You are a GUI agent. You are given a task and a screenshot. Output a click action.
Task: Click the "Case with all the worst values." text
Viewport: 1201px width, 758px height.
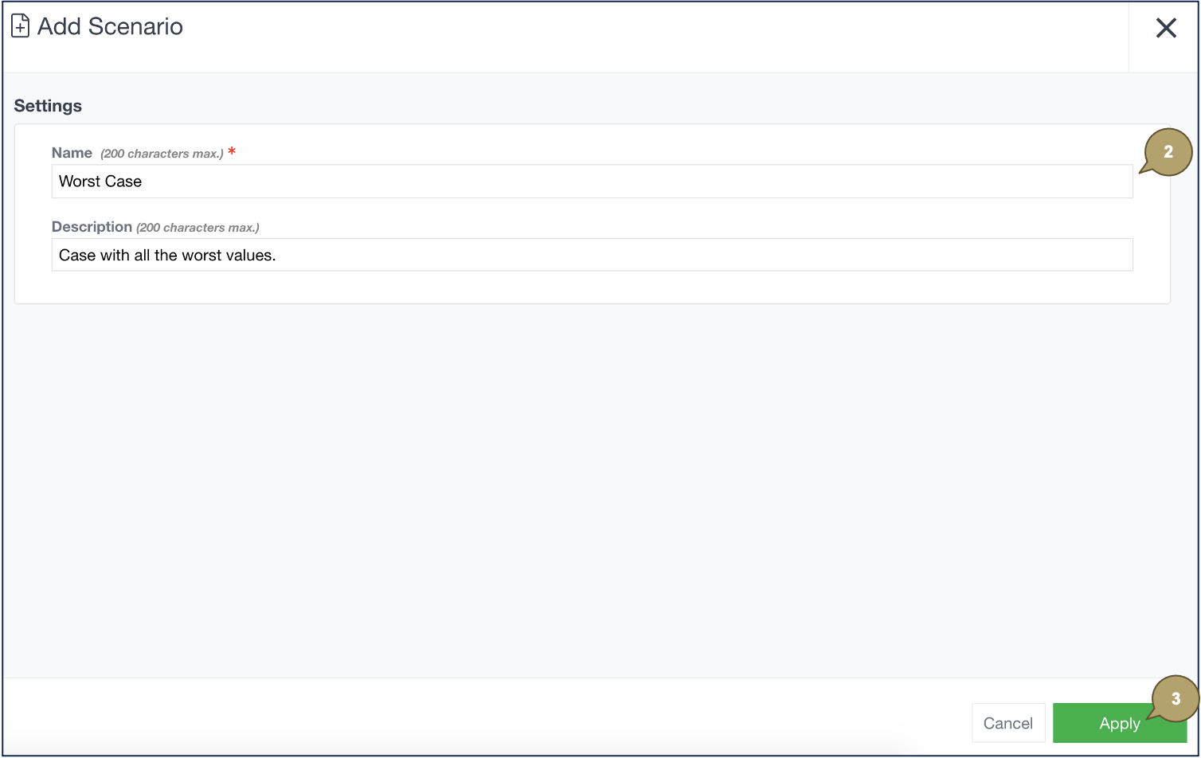[x=167, y=256]
